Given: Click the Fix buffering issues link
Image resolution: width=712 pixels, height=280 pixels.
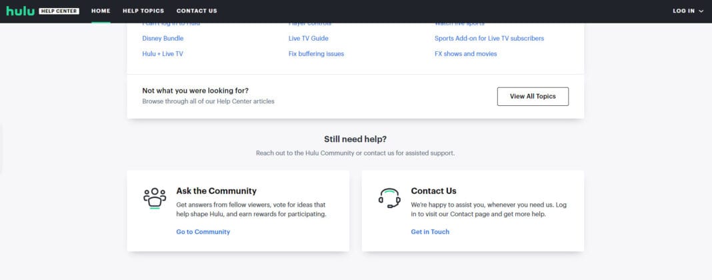Looking at the screenshot, I should (316, 54).
